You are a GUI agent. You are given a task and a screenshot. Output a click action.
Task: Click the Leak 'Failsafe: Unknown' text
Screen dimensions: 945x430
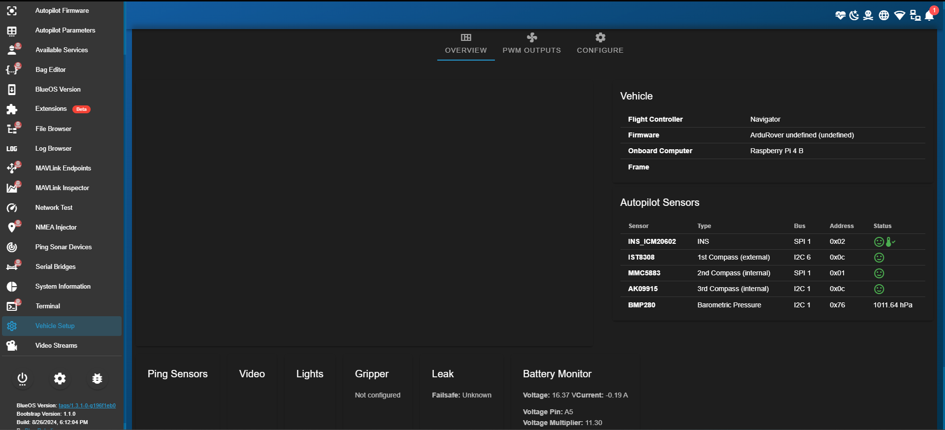click(461, 395)
